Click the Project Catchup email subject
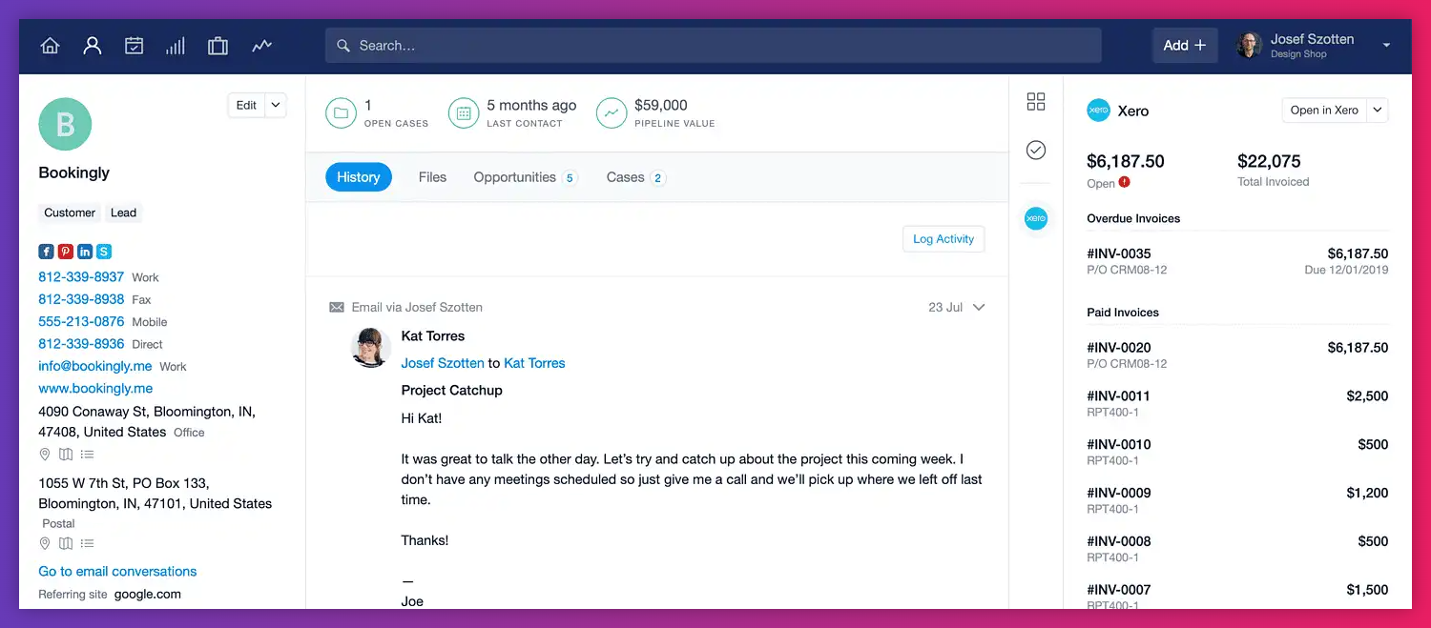This screenshot has height=628, width=1431. [x=452, y=391]
